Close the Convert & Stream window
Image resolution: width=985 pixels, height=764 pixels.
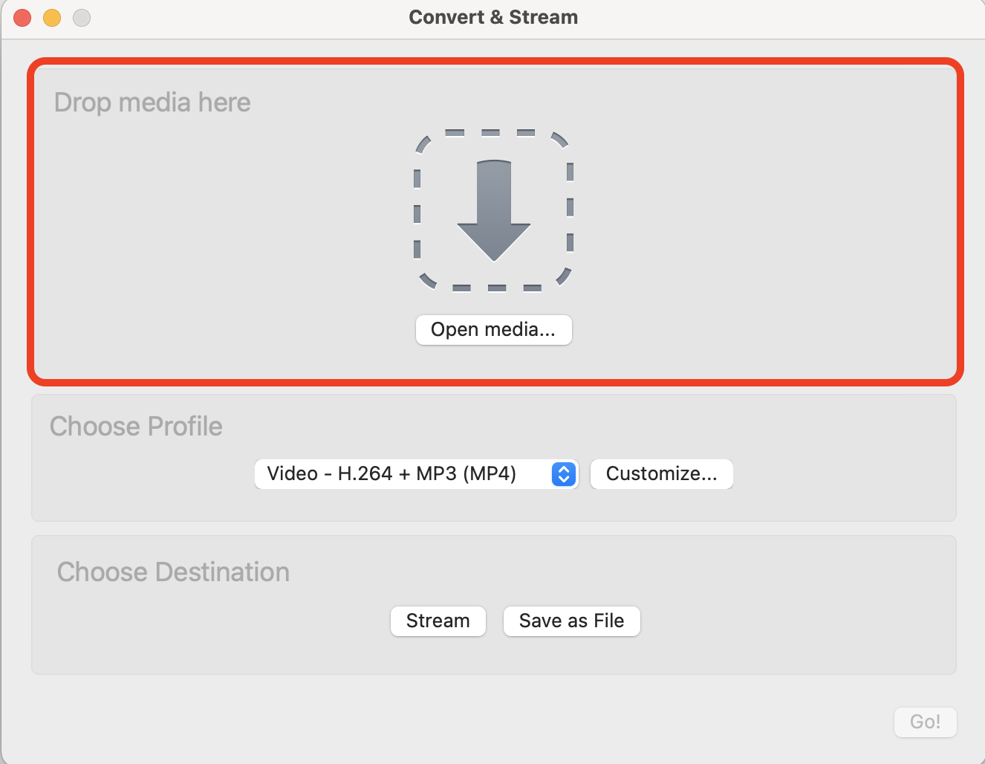coord(22,17)
